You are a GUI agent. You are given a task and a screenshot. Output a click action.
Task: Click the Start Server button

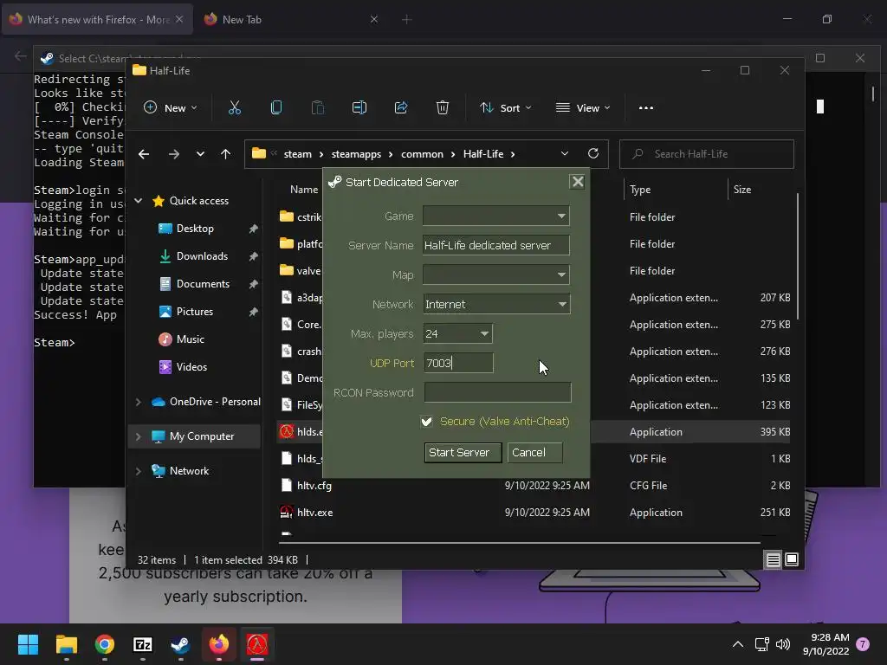coord(463,452)
